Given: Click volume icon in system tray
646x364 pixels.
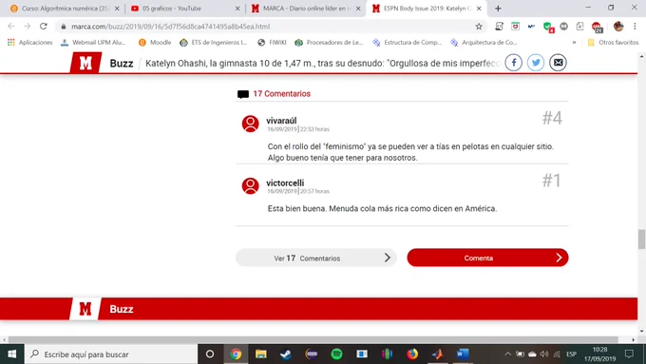Looking at the screenshot, I should [544, 354].
